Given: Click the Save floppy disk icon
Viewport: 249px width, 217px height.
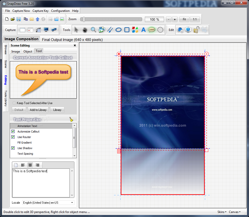Looking at the screenshot, I should click(x=19, y=19).
